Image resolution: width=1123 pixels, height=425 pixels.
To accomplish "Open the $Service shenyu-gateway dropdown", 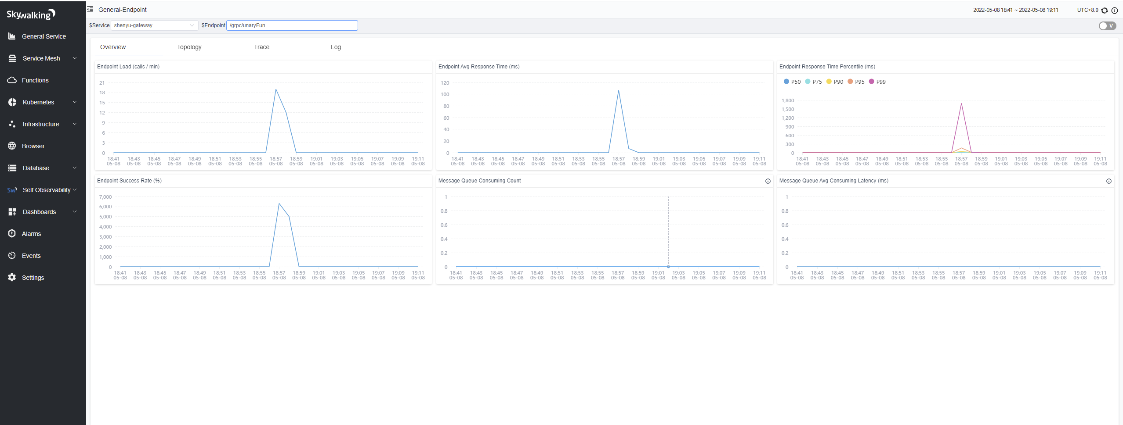I will coord(154,25).
